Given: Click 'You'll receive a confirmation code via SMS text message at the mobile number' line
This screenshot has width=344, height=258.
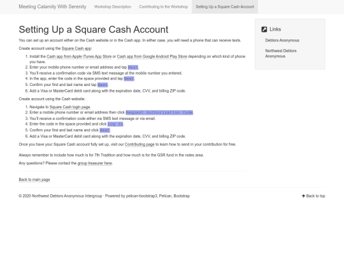Looking at the screenshot, I should coord(106,73).
